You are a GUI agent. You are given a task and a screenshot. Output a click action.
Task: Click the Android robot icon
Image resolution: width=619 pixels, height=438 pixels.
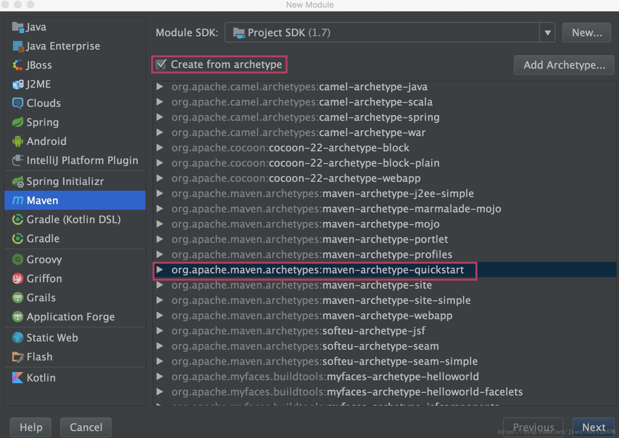coord(18,141)
